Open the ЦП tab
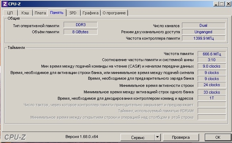Image resolution: width=232 pixels, height=143 pixels. pyautogui.click(x=10, y=13)
